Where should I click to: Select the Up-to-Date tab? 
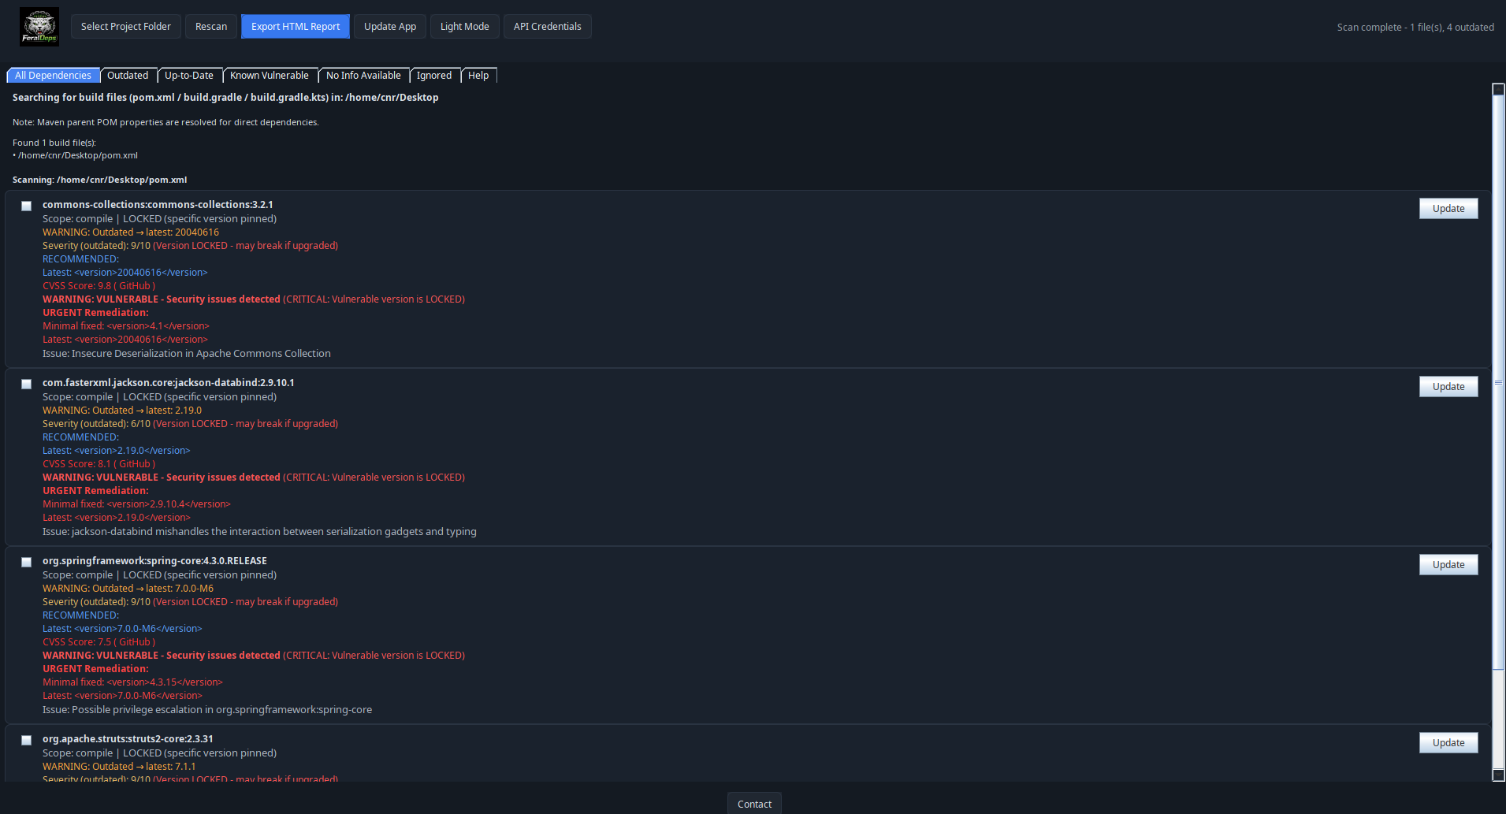189,75
